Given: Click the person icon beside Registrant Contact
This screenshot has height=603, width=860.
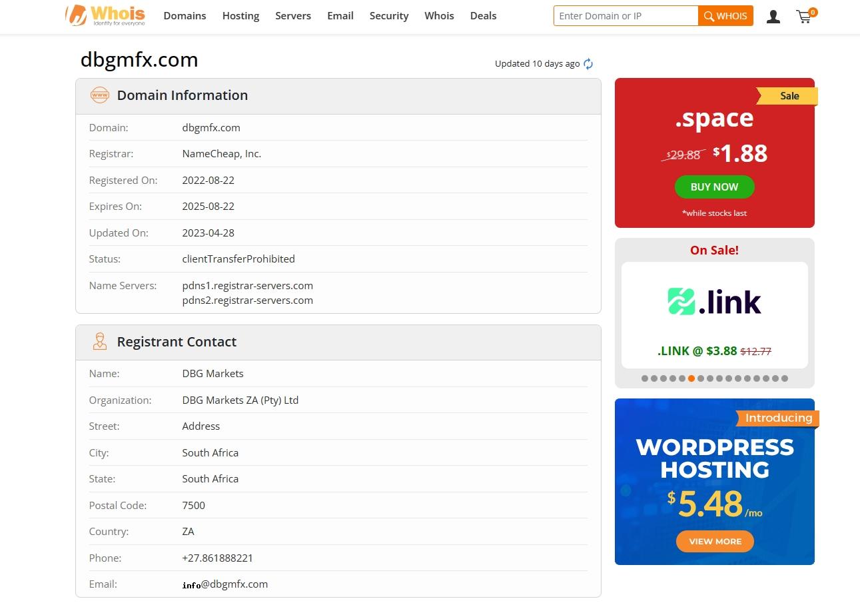Looking at the screenshot, I should coord(99,342).
